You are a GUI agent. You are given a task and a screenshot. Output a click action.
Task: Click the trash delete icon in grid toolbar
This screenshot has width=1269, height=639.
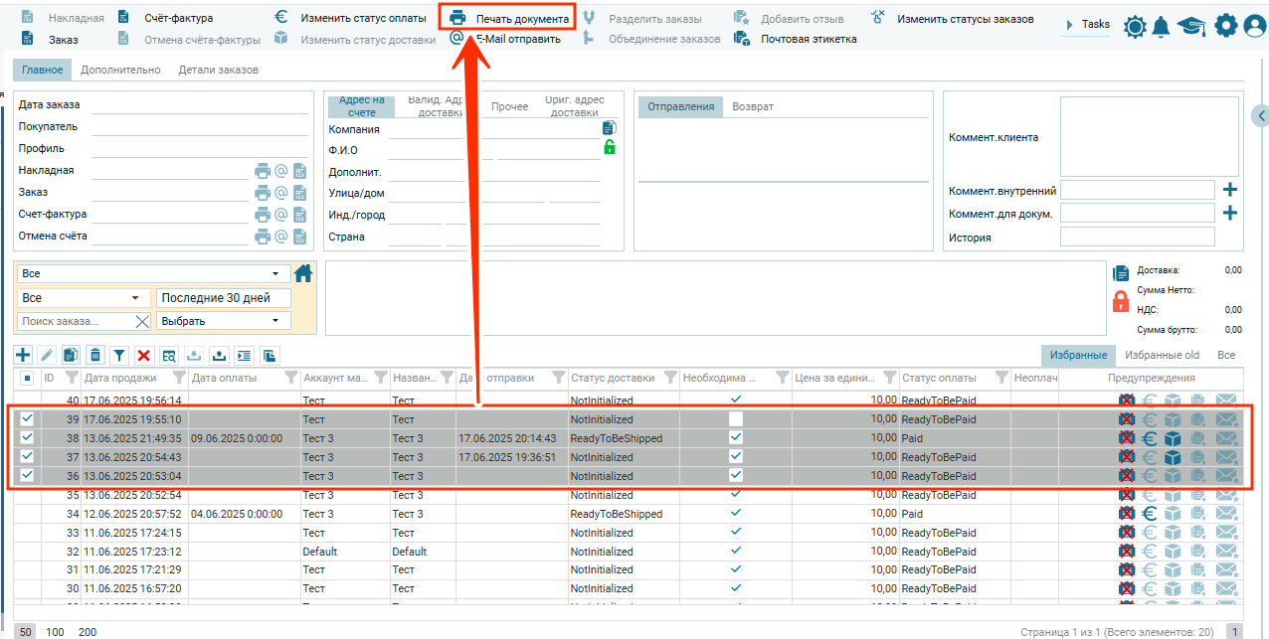click(x=94, y=355)
